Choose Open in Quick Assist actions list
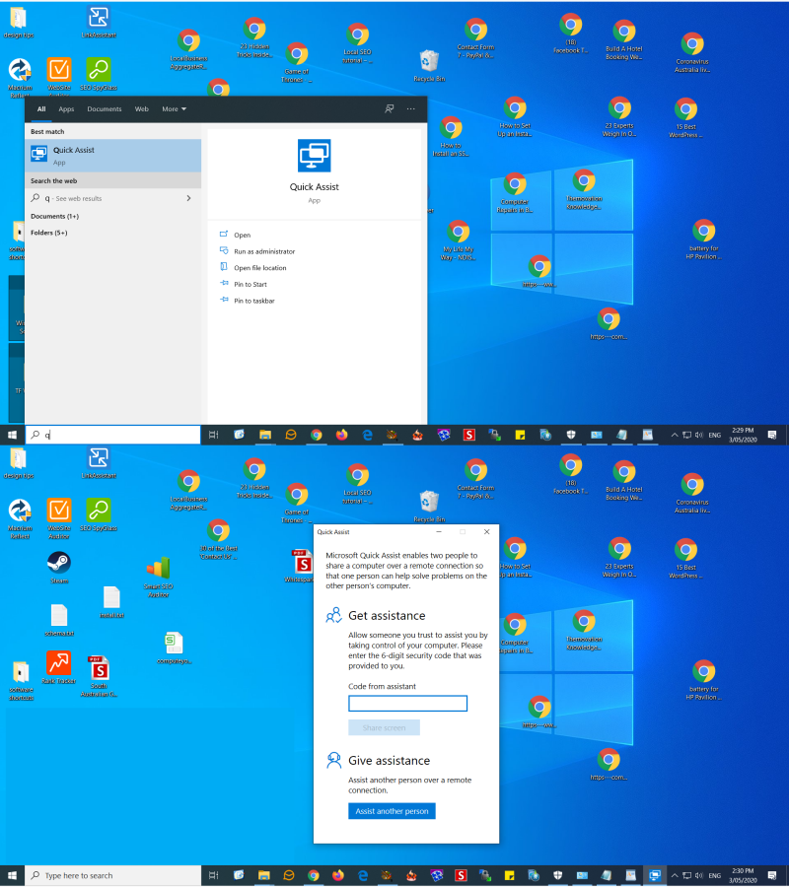The image size is (789, 887). [x=242, y=235]
